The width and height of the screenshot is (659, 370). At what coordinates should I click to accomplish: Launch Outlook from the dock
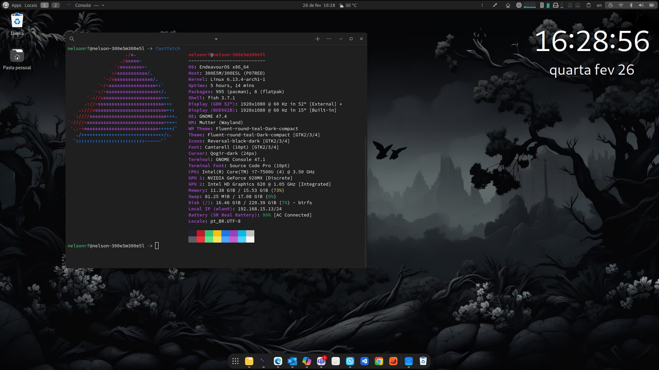292,361
